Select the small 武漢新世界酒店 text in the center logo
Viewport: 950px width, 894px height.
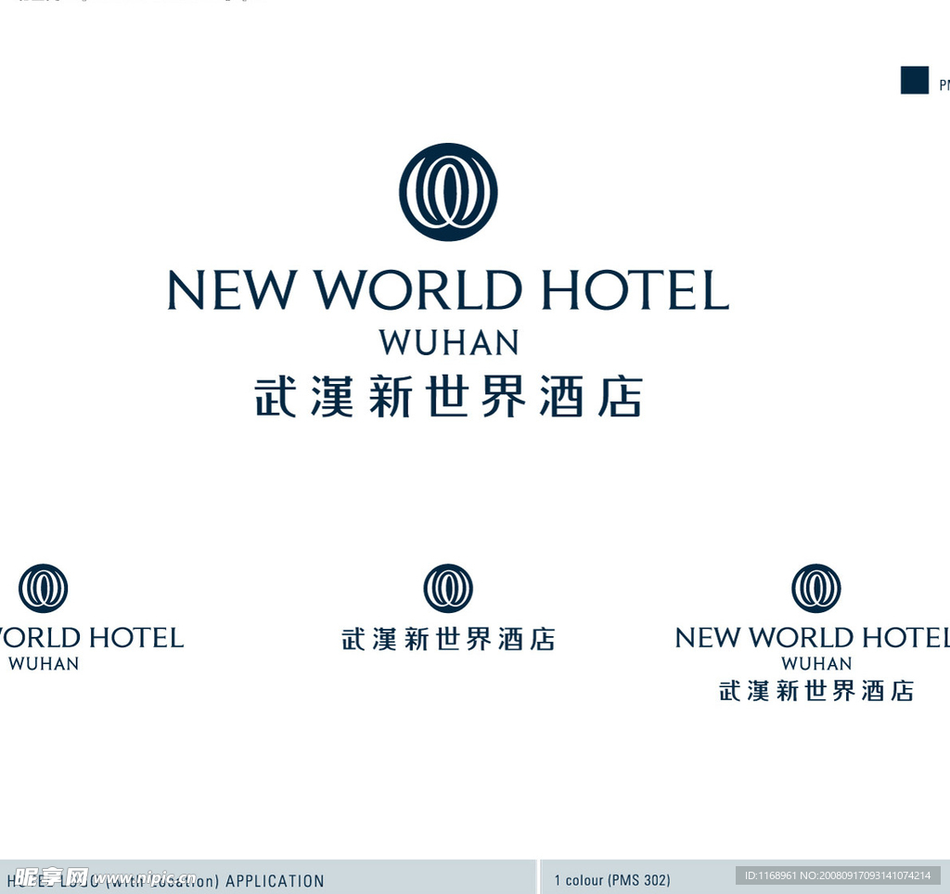tap(448, 639)
